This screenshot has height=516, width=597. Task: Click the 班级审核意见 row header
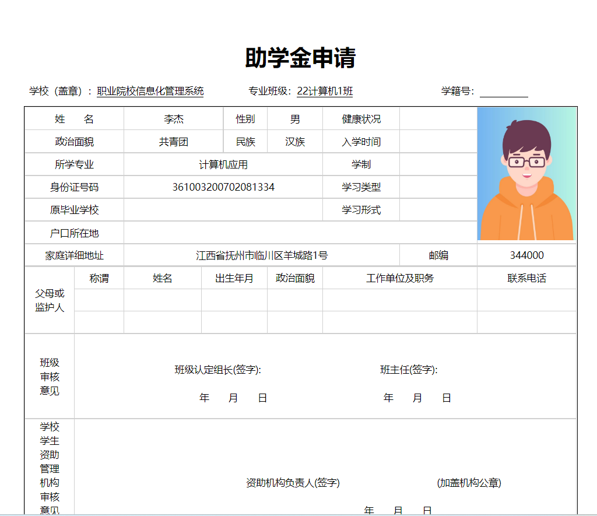pos(50,376)
